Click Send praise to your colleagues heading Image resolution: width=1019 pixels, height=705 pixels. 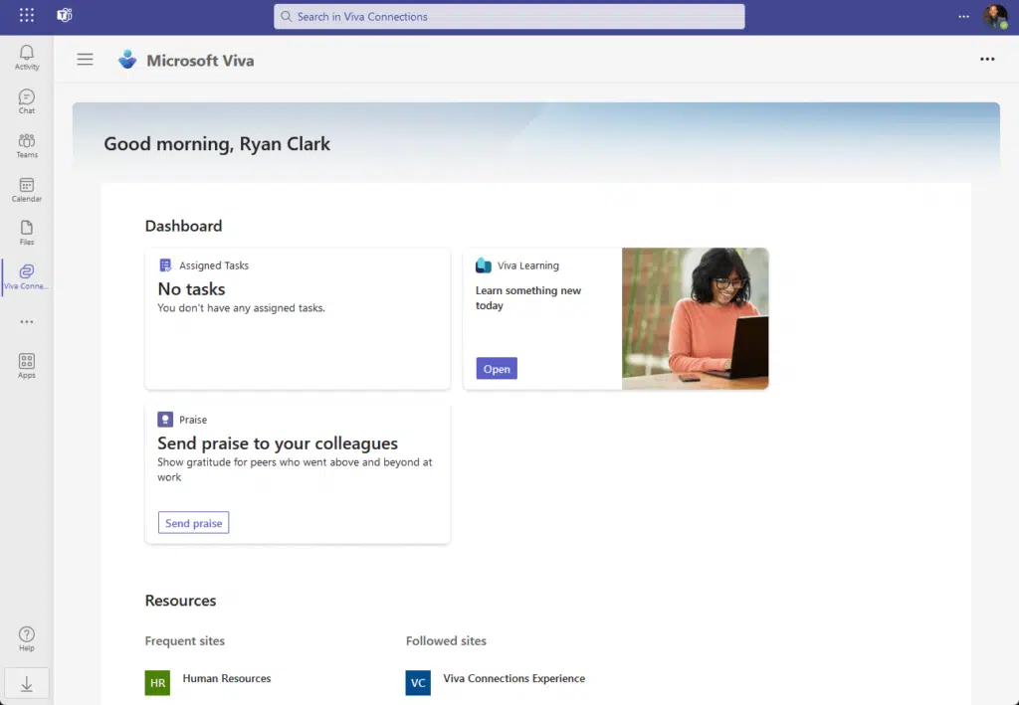pos(278,443)
